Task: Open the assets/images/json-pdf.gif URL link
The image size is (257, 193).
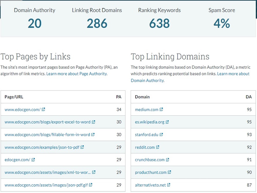Action: click(46, 185)
